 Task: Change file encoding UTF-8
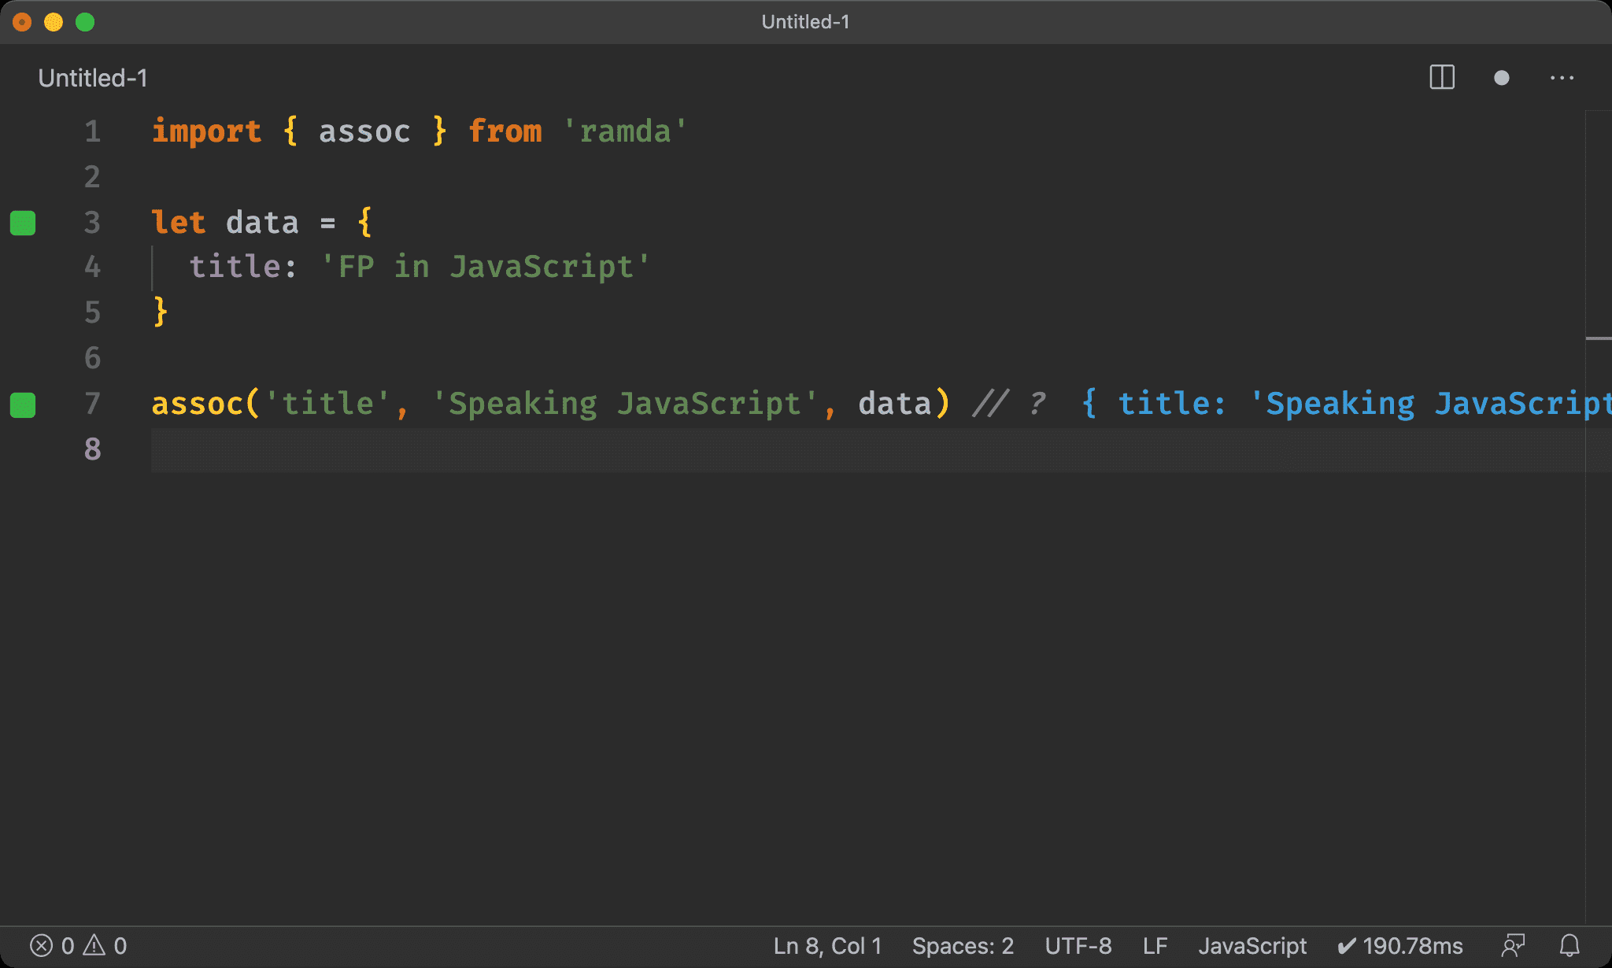pos(1078,945)
